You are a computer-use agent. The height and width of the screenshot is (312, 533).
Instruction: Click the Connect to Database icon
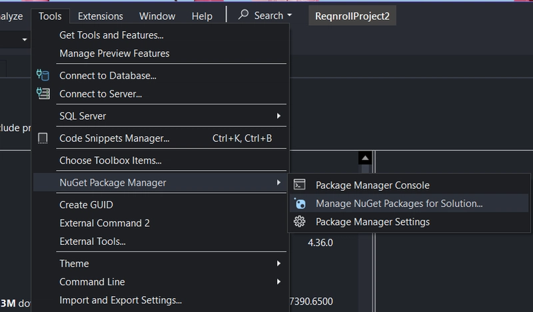[x=43, y=76]
